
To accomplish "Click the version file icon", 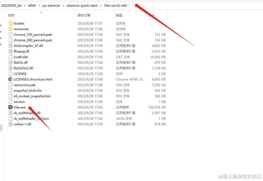I will click(x=10, y=102).
